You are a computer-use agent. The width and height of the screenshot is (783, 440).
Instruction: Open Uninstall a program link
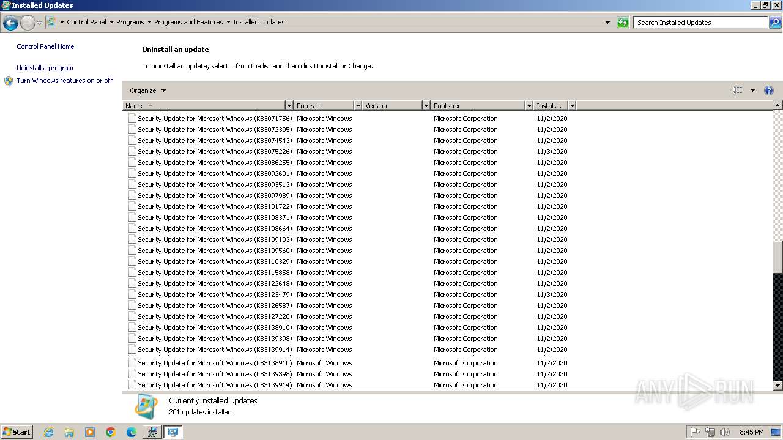pyautogui.click(x=45, y=68)
